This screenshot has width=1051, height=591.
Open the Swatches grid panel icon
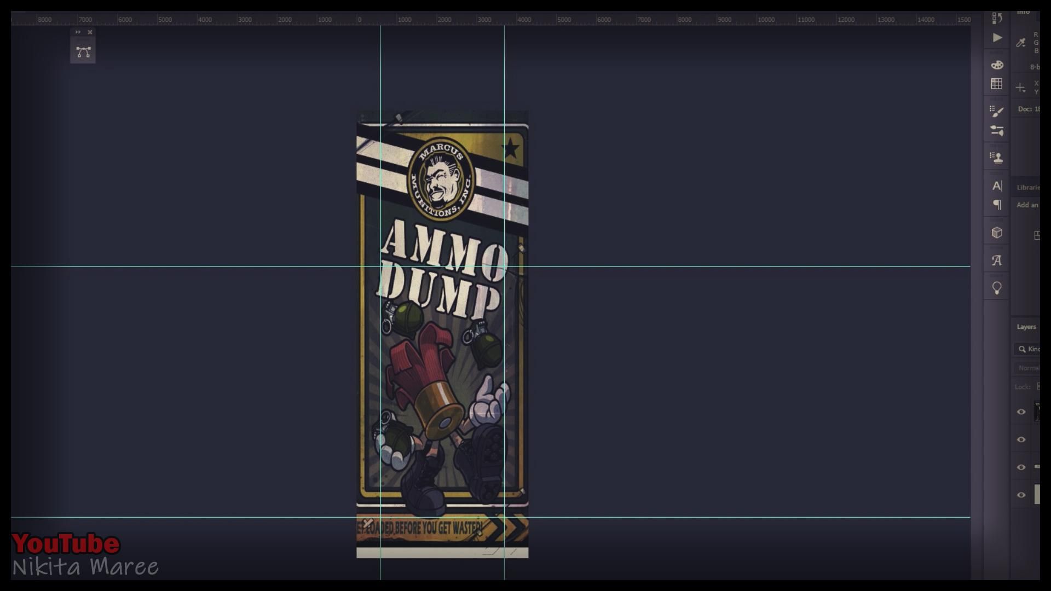(997, 84)
